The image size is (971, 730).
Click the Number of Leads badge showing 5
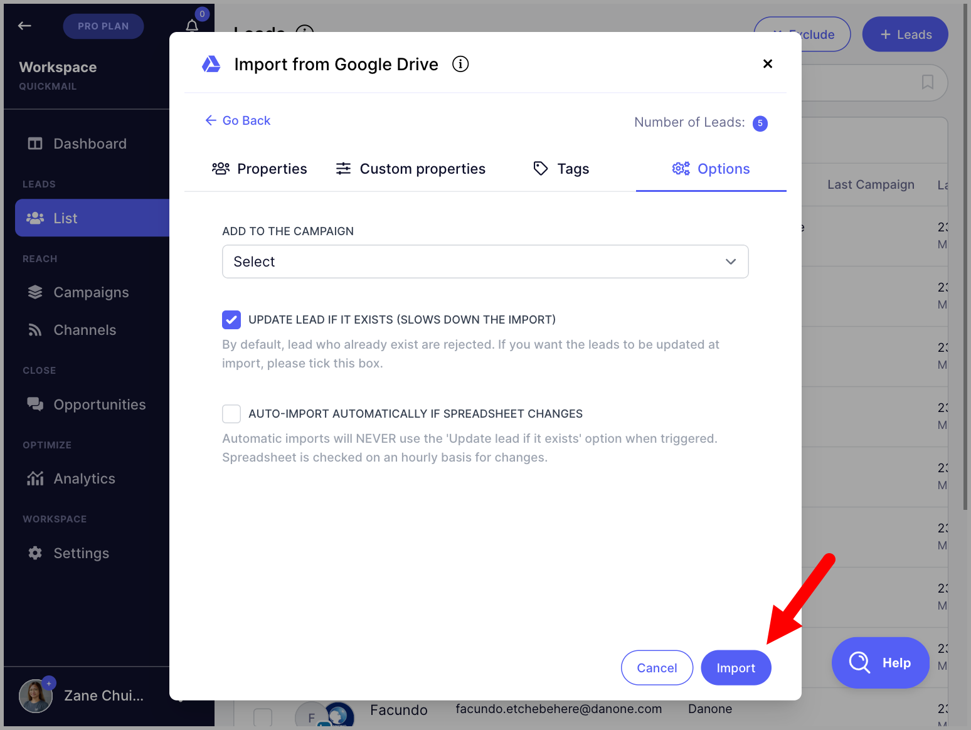760,123
